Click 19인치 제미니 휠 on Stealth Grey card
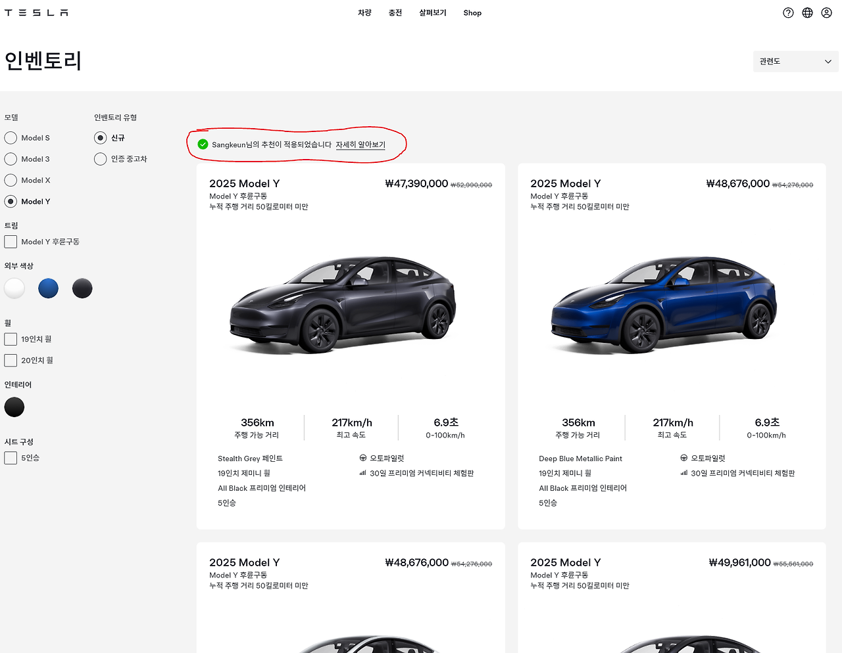 (x=244, y=473)
